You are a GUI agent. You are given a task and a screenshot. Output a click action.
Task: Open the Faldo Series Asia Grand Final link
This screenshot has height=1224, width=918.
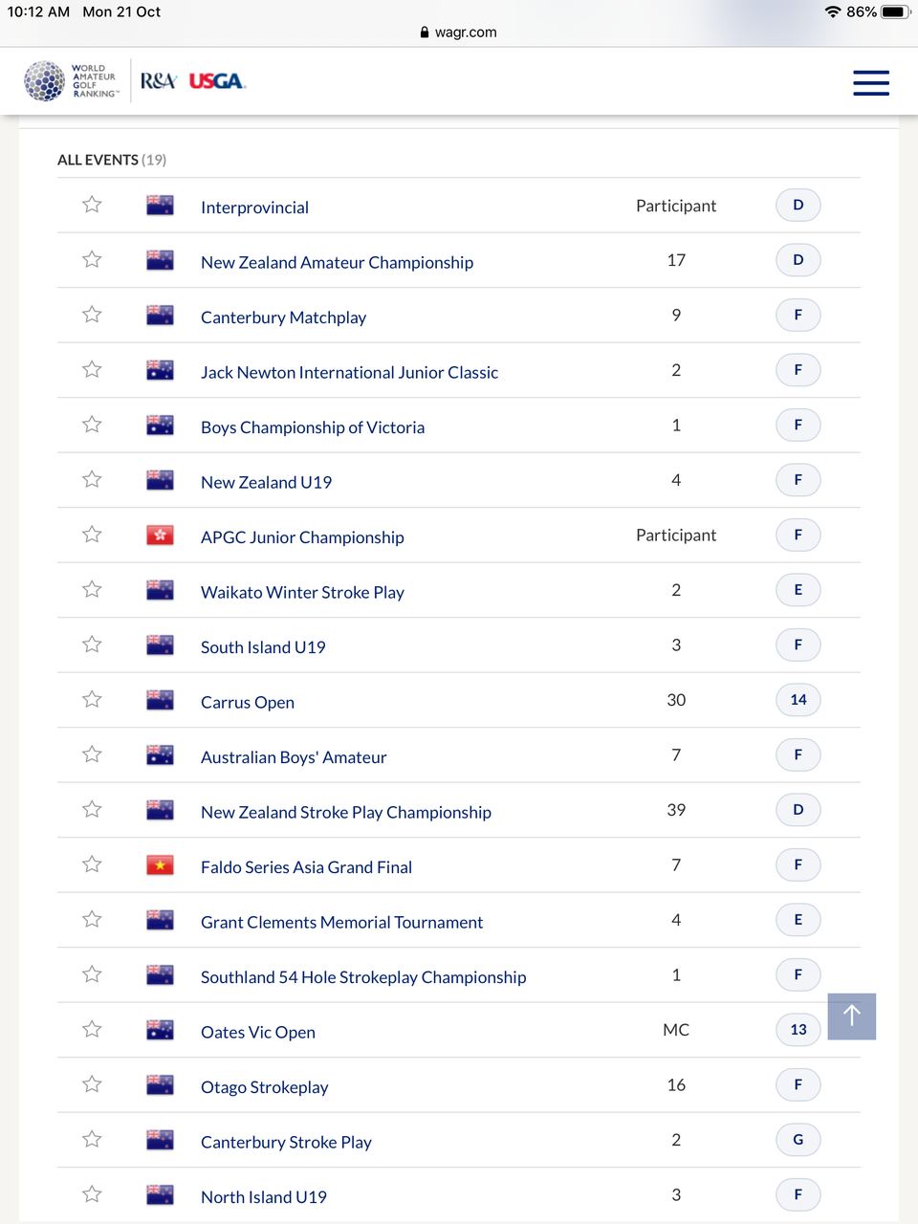pyautogui.click(x=306, y=867)
